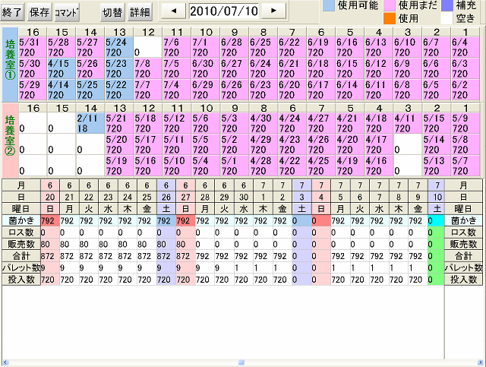Viewport: 486px width, 367px height.
Task: Select cell 6/30 720 in 培養室①
Action: (206, 68)
